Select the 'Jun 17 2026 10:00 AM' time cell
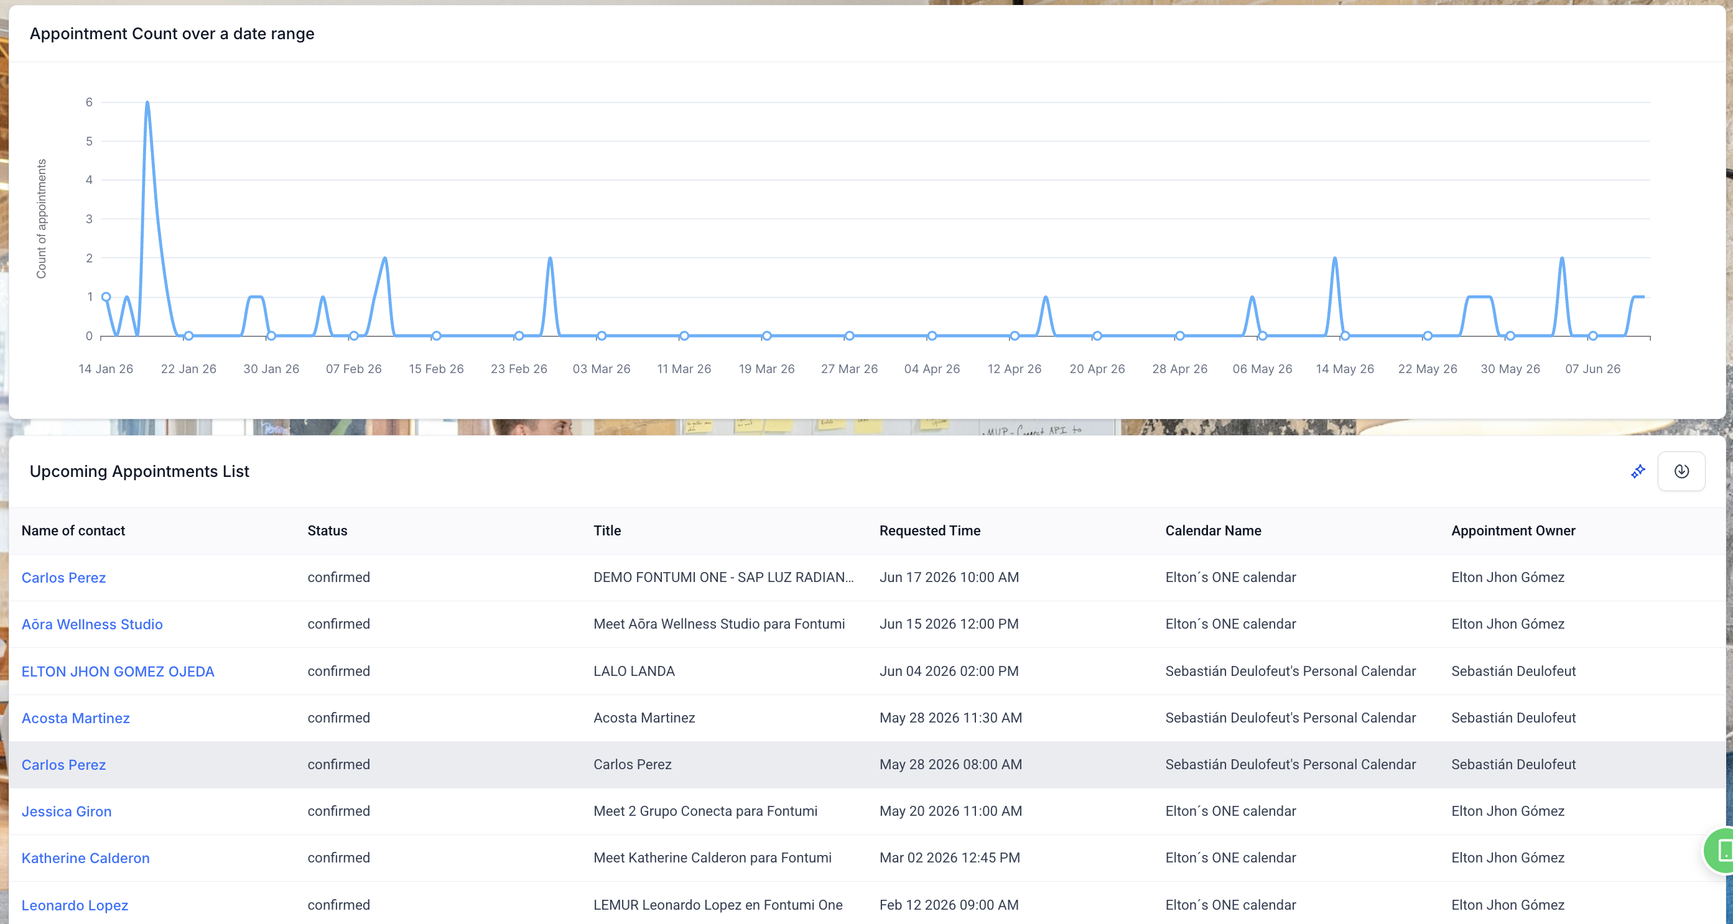1733x924 pixels. (949, 577)
